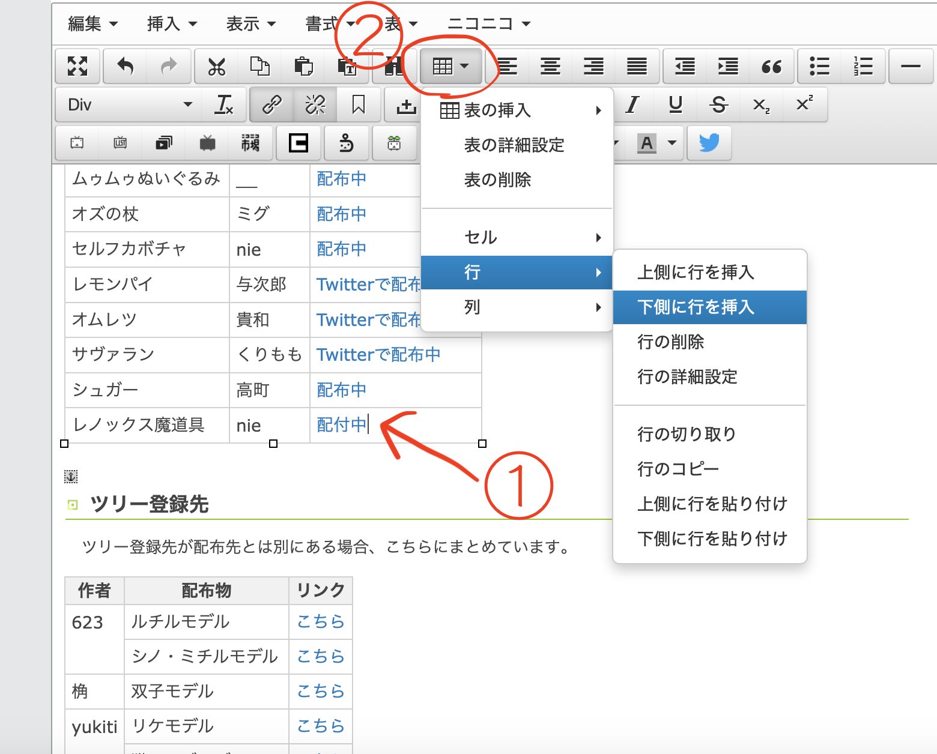Remove link icon

click(x=315, y=105)
